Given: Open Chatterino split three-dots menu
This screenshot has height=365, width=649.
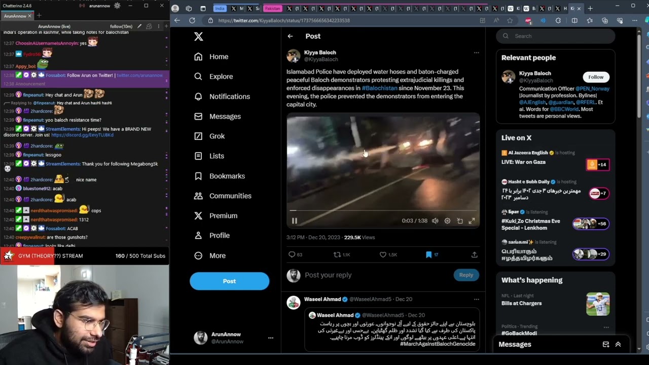Looking at the screenshot, I should point(158,26).
